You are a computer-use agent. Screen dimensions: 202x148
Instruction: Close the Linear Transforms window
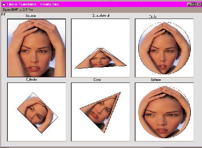tap(199, 4)
